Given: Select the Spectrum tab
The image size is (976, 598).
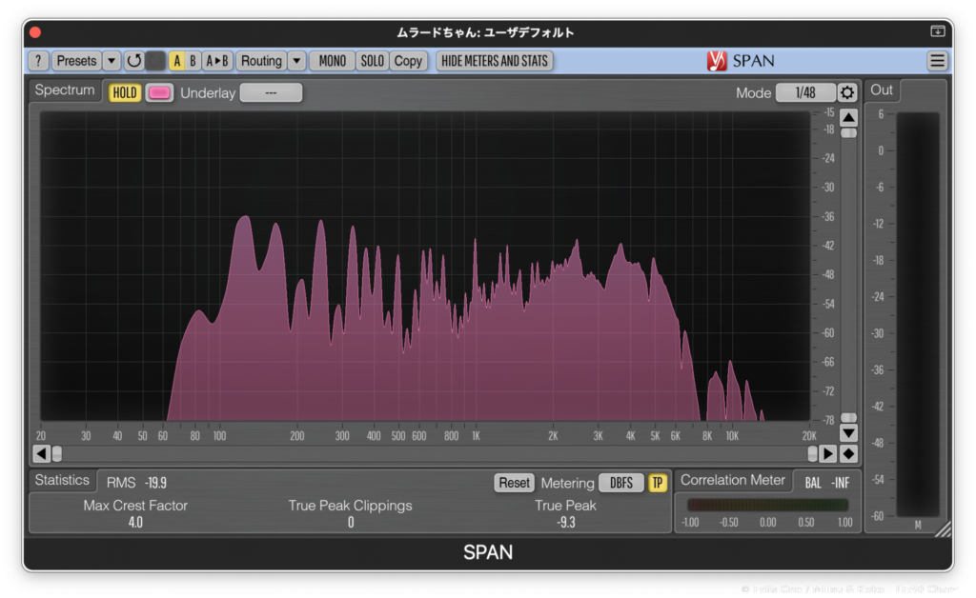Looking at the screenshot, I should (65, 90).
